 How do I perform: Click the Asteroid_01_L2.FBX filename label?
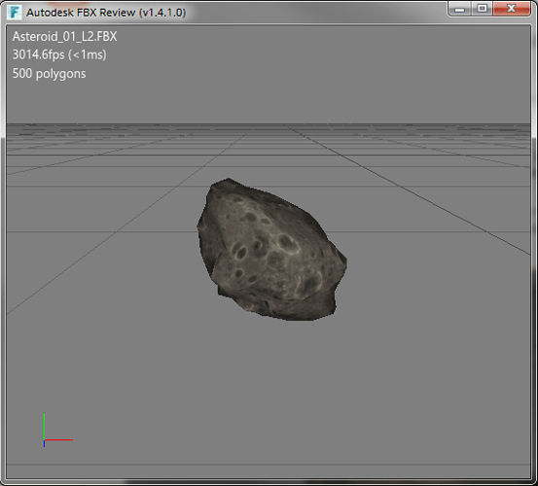pyautogui.click(x=64, y=36)
